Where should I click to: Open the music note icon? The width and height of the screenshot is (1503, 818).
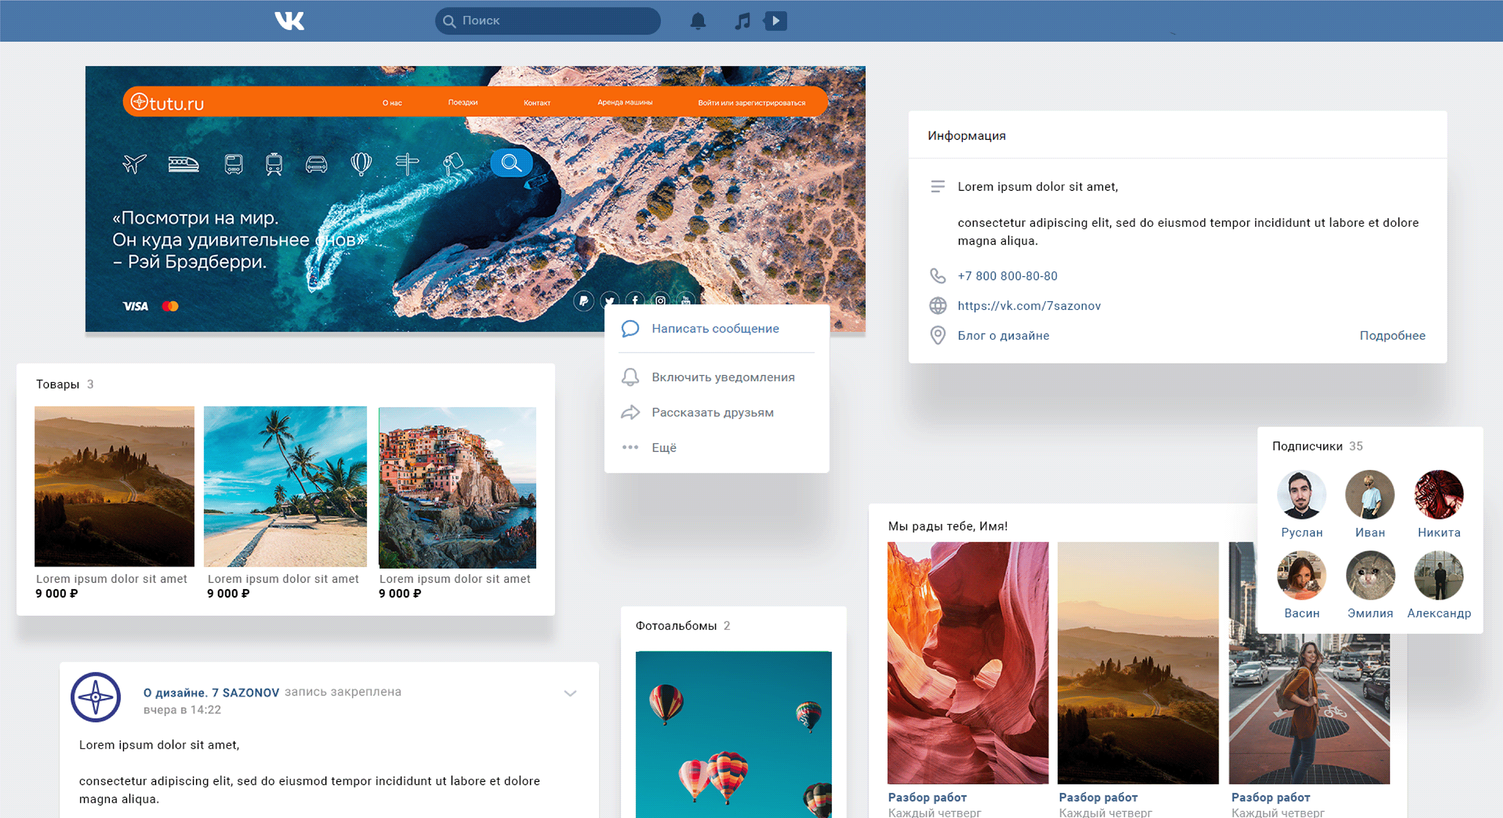click(x=742, y=21)
